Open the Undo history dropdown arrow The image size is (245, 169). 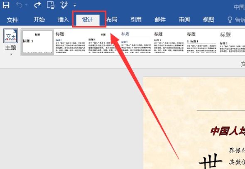coord(27,5)
